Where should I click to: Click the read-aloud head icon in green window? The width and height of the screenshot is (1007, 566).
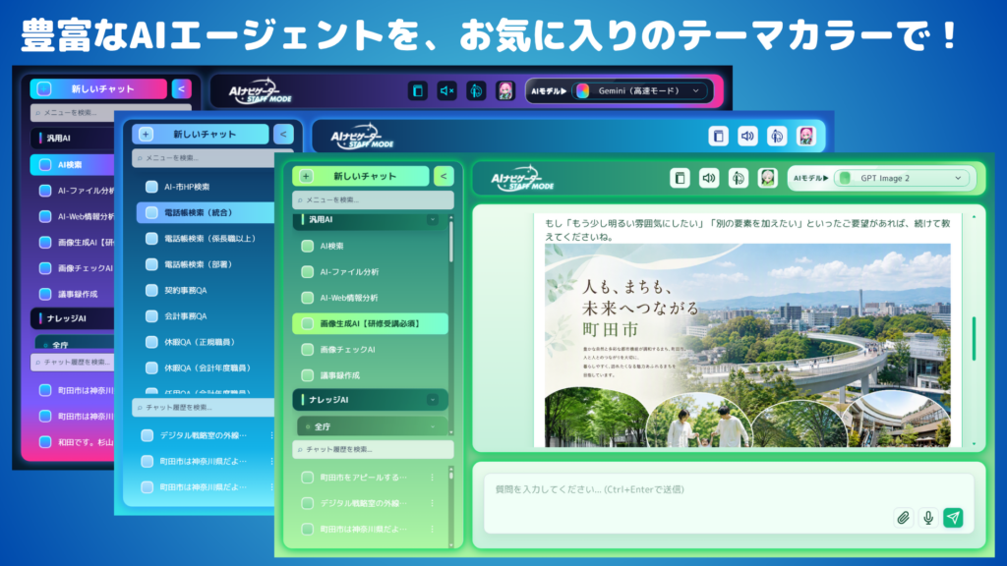coord(738,178)
